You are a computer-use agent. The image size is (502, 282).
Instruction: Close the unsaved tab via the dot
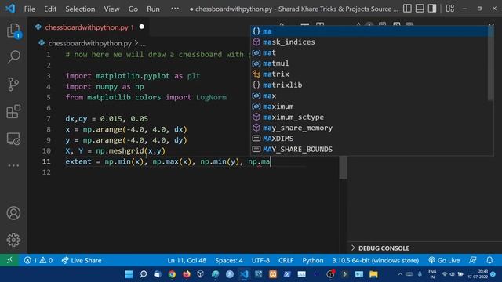click(142, 27)
